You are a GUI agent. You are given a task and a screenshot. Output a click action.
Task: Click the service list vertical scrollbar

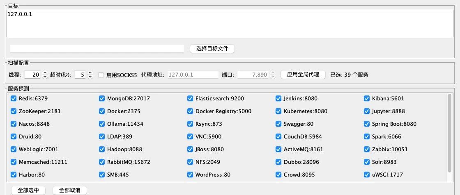click(450, 133)
